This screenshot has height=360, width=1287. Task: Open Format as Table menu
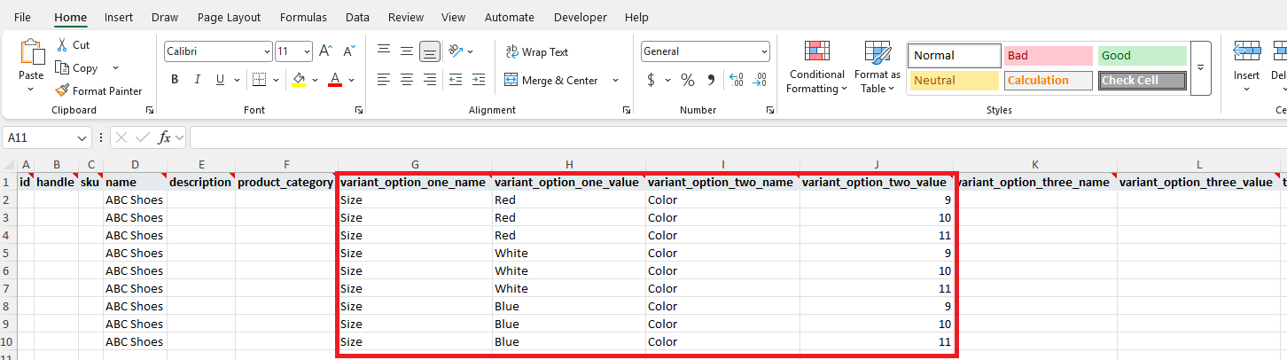pyautogui.click(x=877, y=67)
